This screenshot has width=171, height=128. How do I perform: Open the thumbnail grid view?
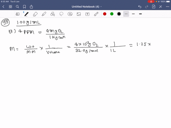point(10,7)
